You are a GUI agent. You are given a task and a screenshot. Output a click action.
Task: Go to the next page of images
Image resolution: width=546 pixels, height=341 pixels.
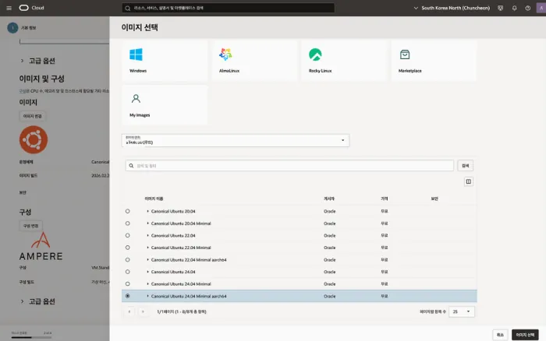143,311
